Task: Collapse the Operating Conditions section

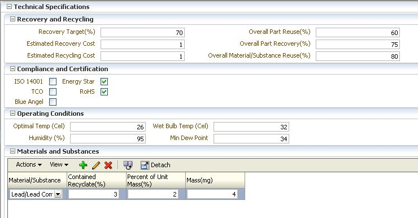Action: pos(12,114)
